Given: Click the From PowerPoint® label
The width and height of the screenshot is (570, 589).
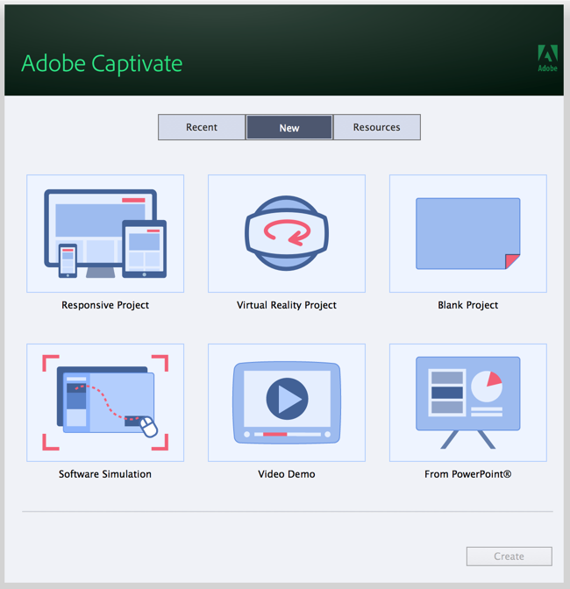Looking at the screenshot, I should tap(468, 474).
